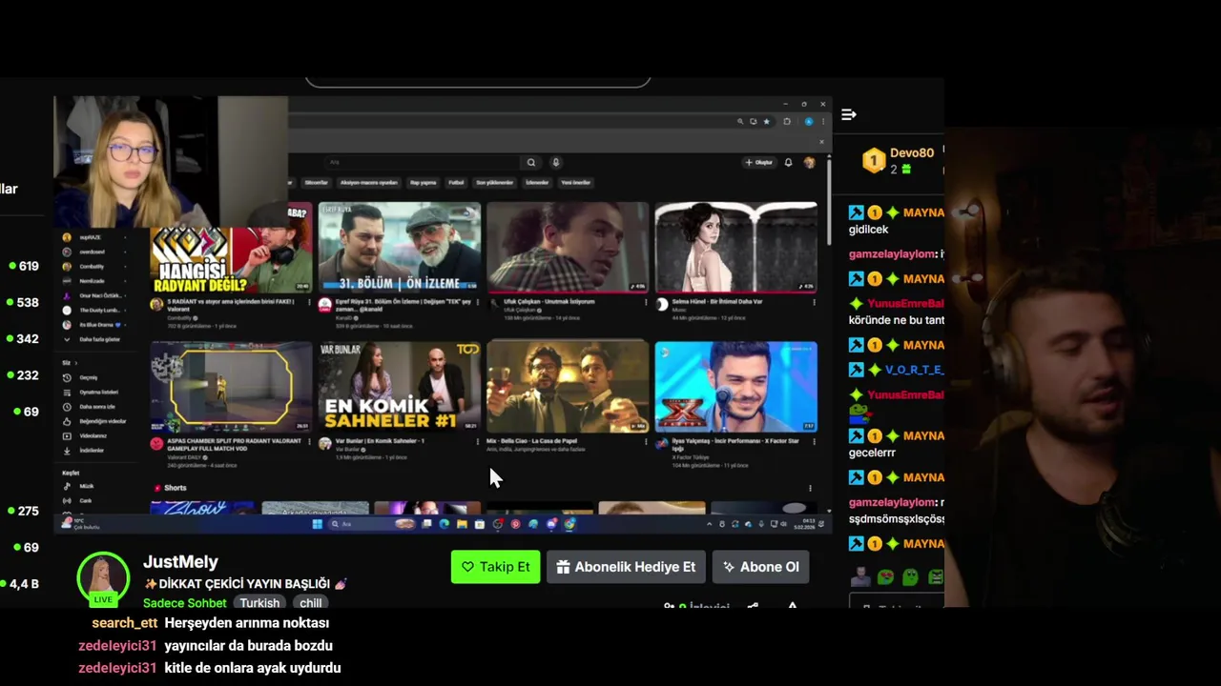
Task: Click the YouTube search magnifier icon
Action: click(531, 162)
